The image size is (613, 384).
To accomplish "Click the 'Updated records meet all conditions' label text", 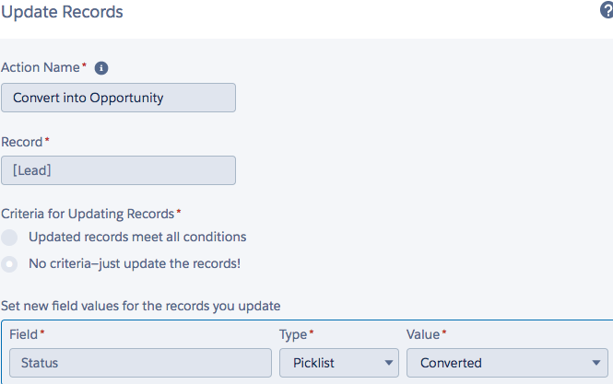I will [137, 238].
